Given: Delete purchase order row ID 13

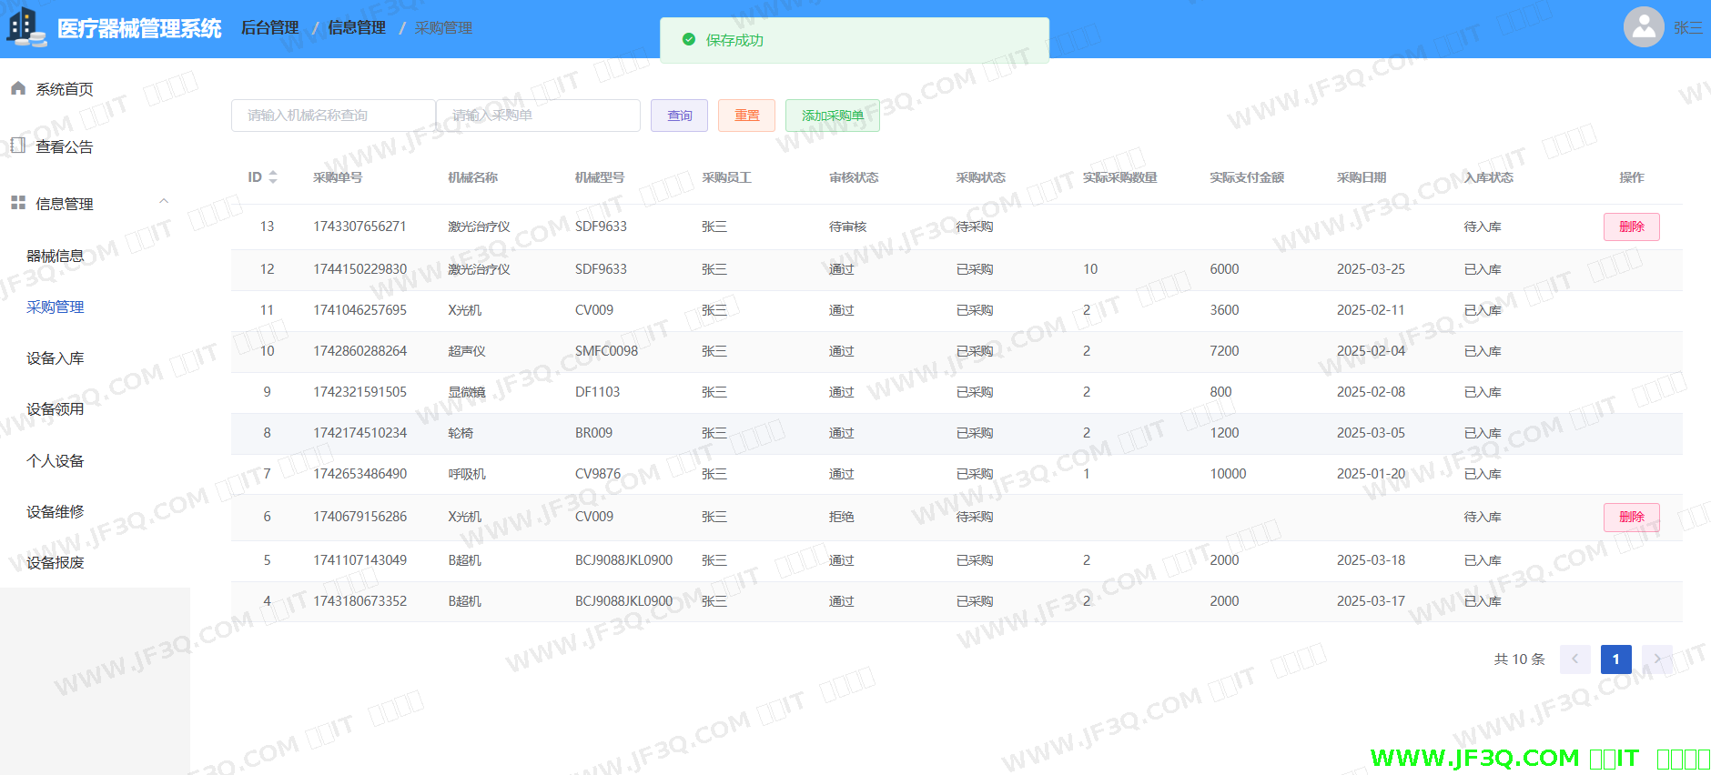Looking at the screenshot, I should click(1631, 226).
